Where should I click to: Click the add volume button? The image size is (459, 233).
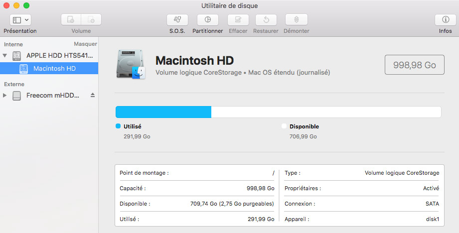tap(71, 19)
